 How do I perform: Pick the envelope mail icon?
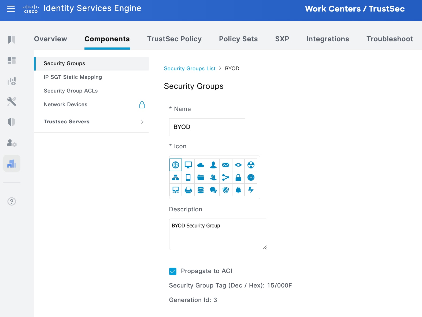[x=226, y=165]
